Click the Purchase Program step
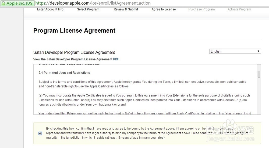Viewport: 269px width, 148px height. tap(201, 9)
